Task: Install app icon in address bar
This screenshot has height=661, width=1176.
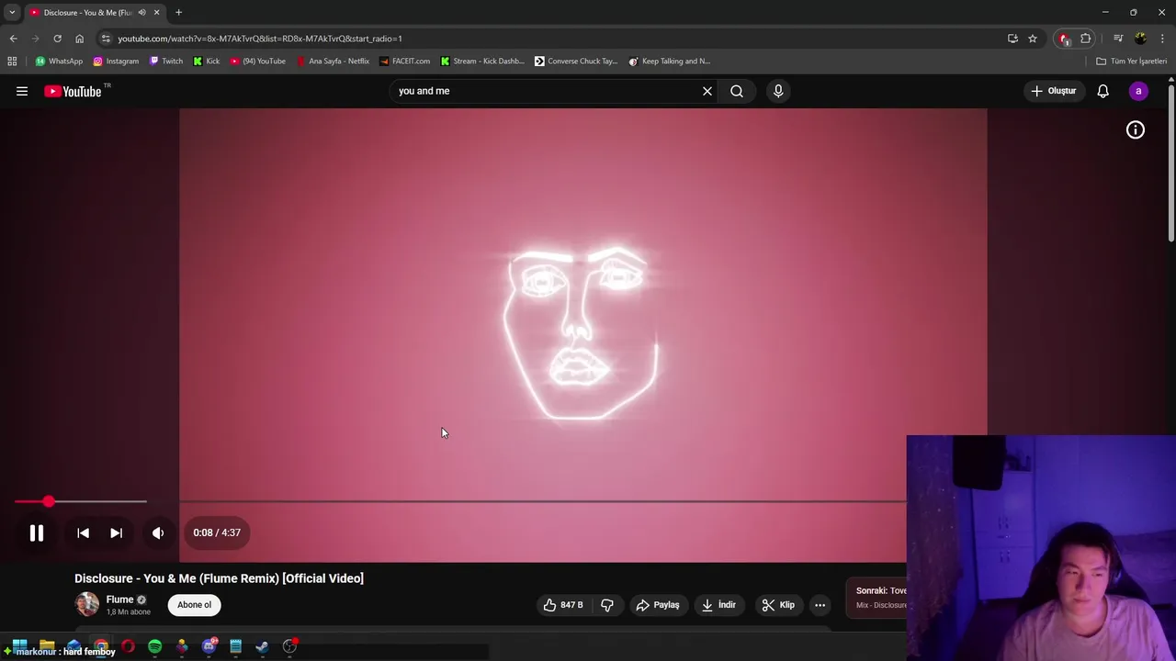Action: point(1012,39)
